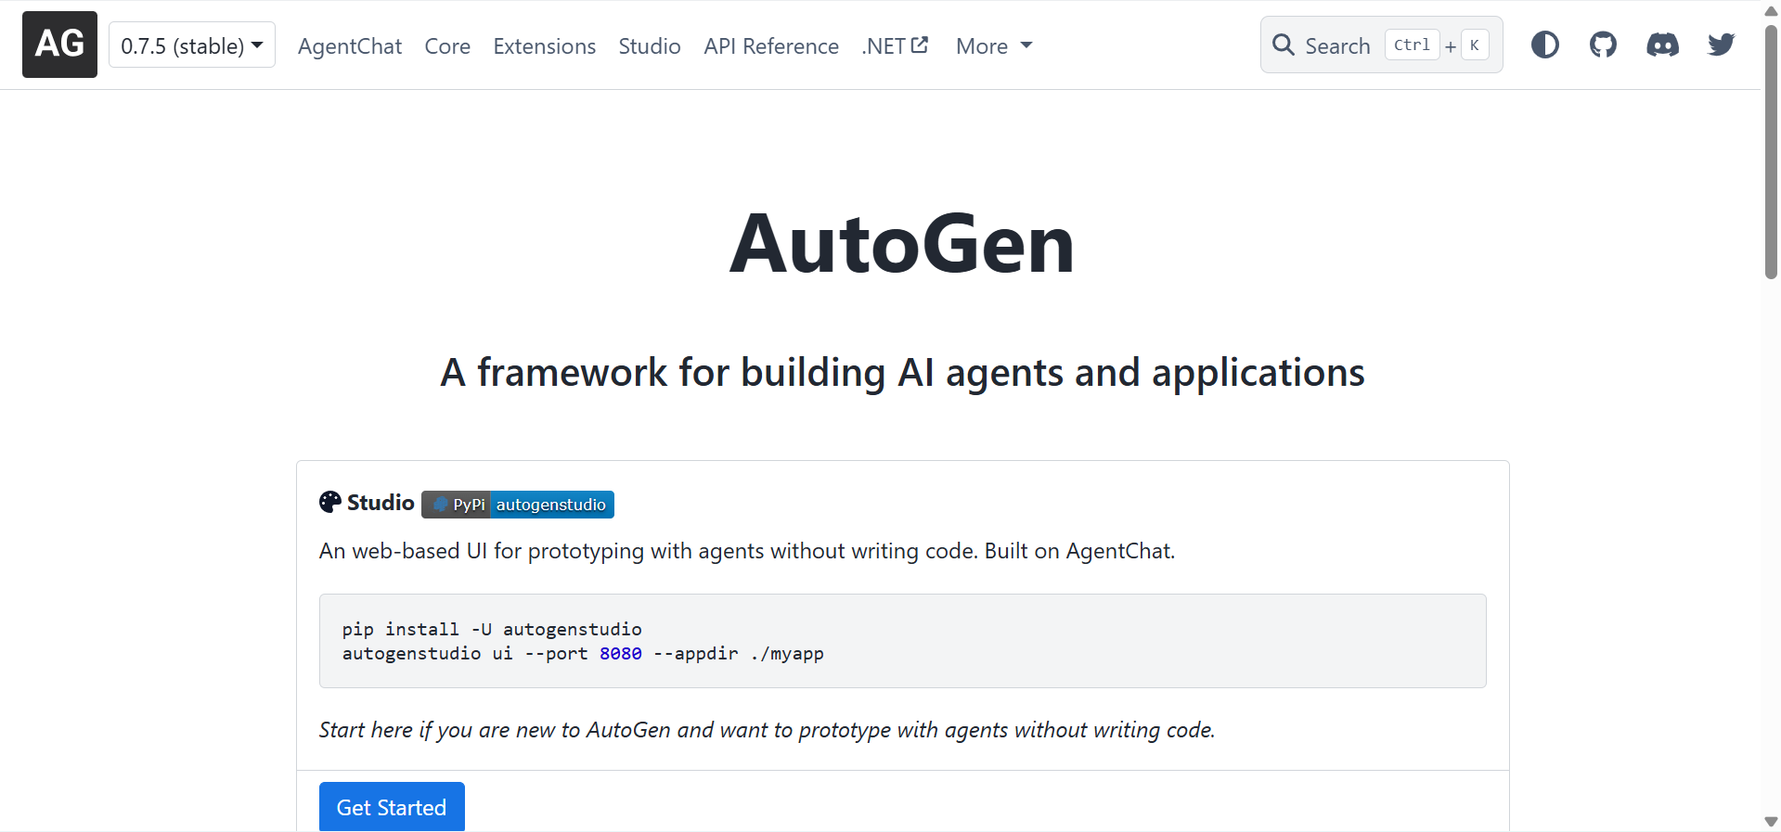1781x832 pixels.
Task: Click the page vertical scrollbar thumb
Action: (1771, 151)
